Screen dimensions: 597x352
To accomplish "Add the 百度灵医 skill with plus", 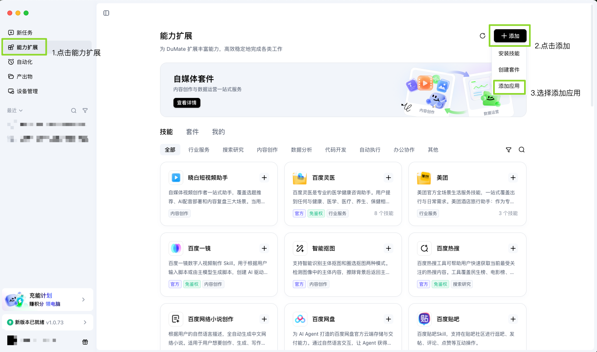I will point(388,178).
